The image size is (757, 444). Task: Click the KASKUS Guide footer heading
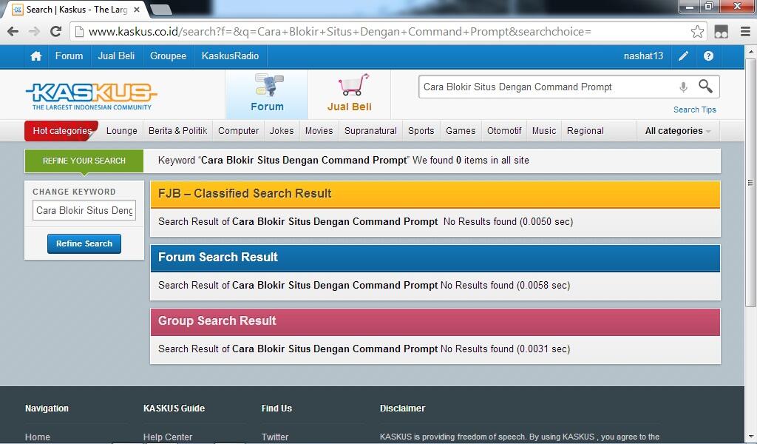click(x=174, y=408)
